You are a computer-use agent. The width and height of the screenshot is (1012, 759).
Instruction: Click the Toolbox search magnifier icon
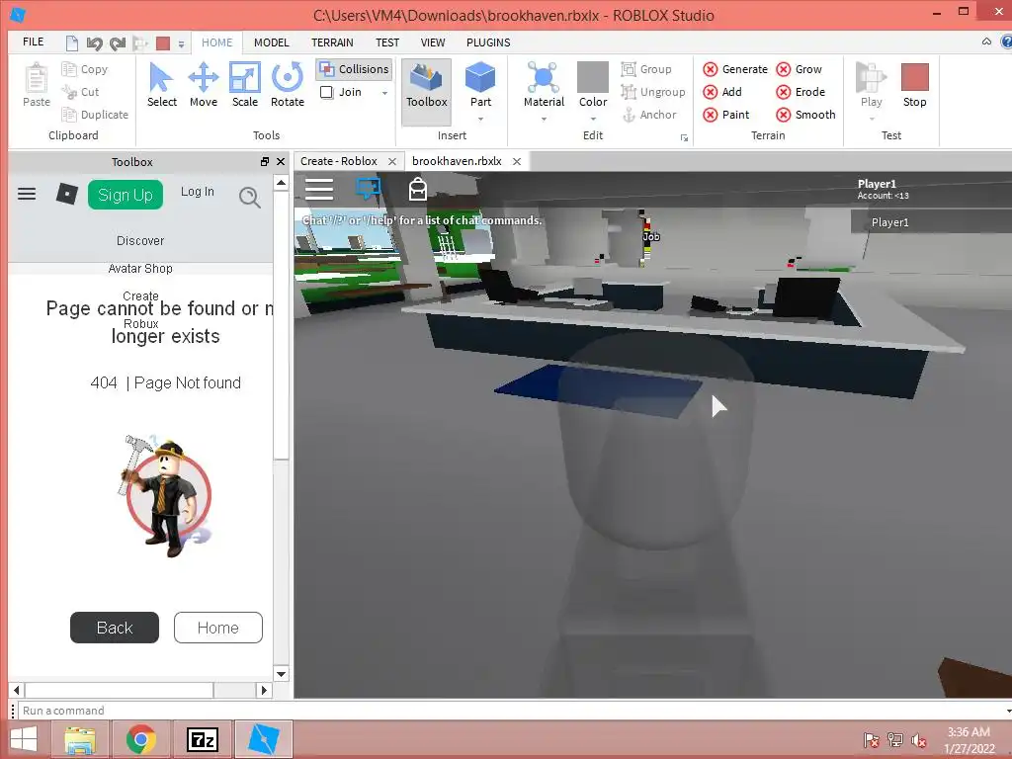(x=250, y=198)
